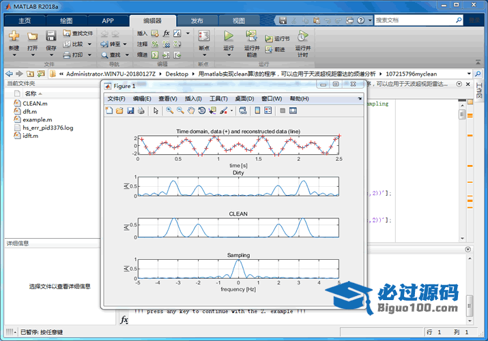Expand the 打开 dropdown arrow
The image size is (488, 341).
tap(32, 55)
